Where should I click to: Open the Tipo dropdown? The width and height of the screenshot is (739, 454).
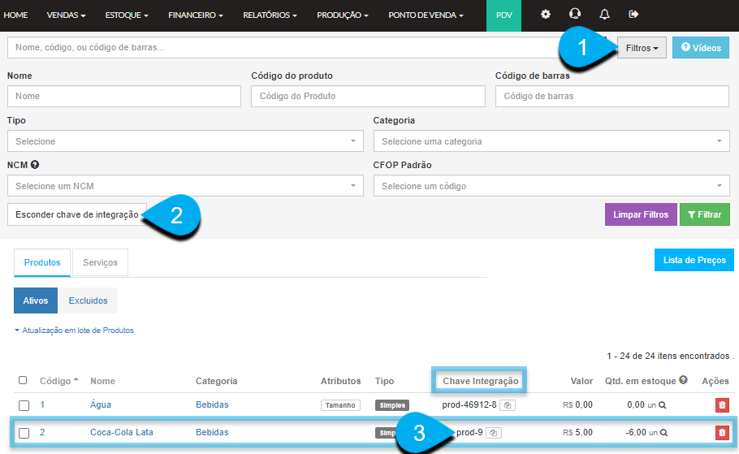point(185,141)
